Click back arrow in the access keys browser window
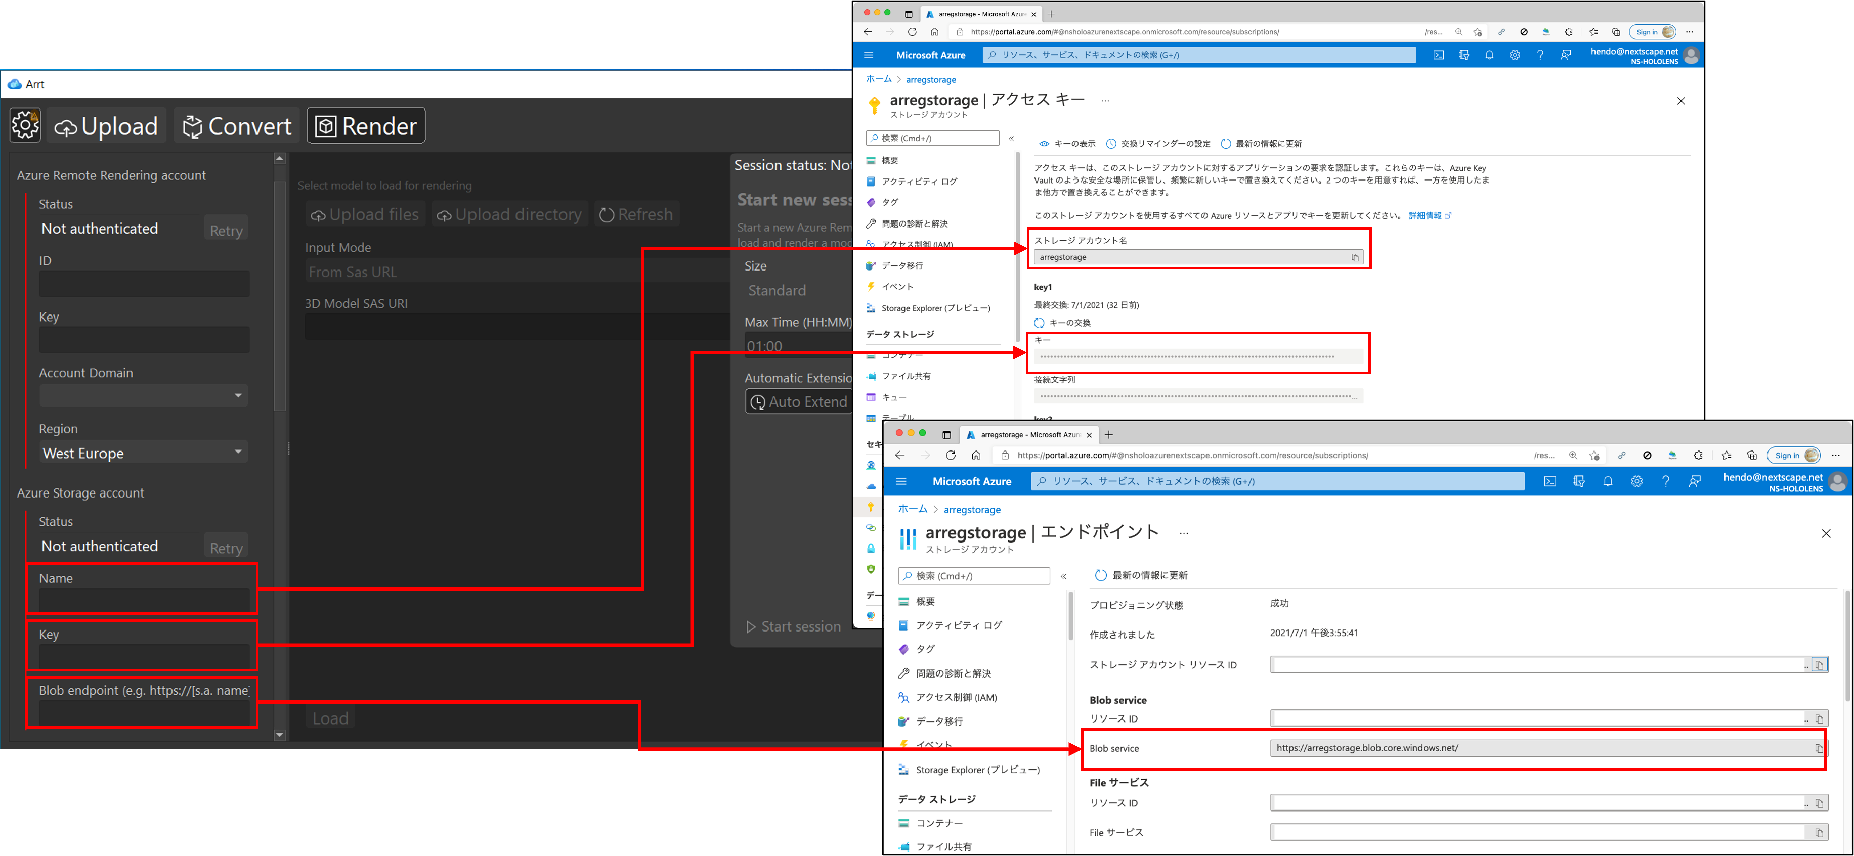This screenshot has width=1854, height=856. pyautogui.click(x=867, y=32)
